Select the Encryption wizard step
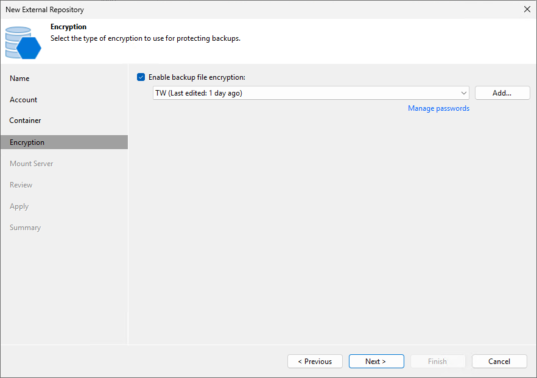 [x=64, y=142]
